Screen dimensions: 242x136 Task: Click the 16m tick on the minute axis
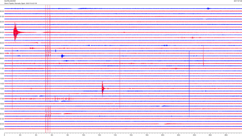131,135
